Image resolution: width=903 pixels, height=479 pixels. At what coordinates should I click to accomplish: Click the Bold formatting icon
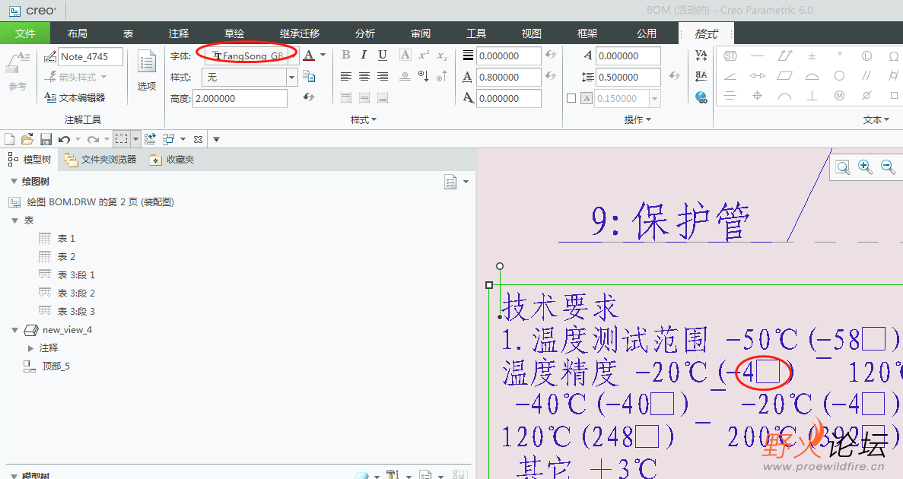(x=346, y=56)
